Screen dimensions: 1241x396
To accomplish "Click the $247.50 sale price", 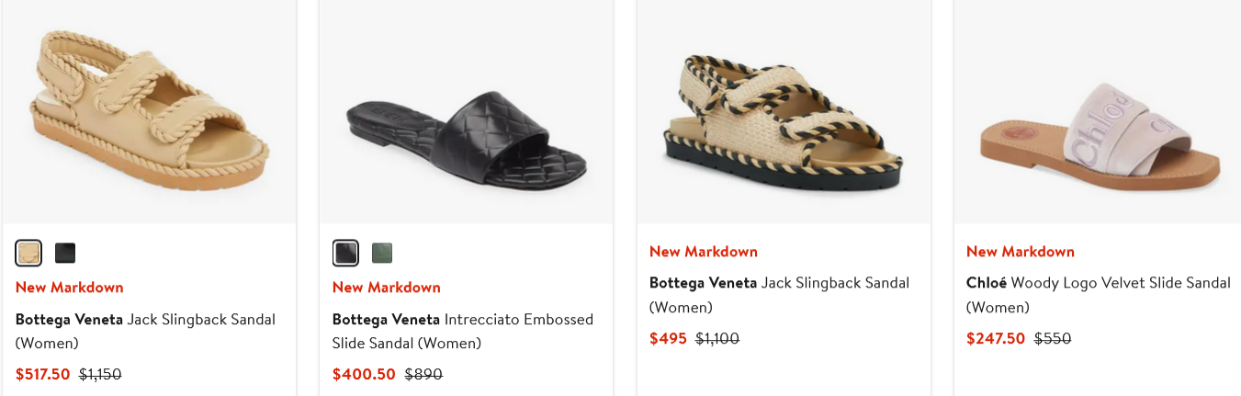I will point(996,339).
